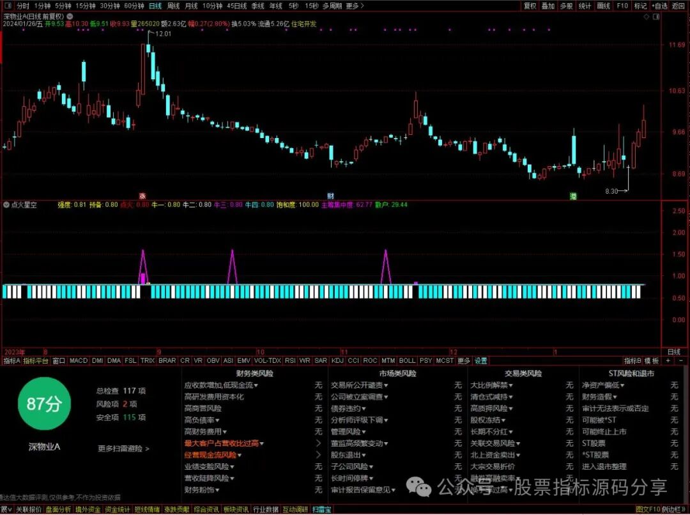Click the 叠加 overlay button
The width and height of the screenshot is (690, 515).
[x=548, y=6]
